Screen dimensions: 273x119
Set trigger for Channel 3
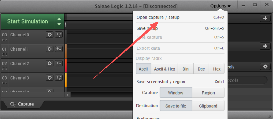click(59, 78)
